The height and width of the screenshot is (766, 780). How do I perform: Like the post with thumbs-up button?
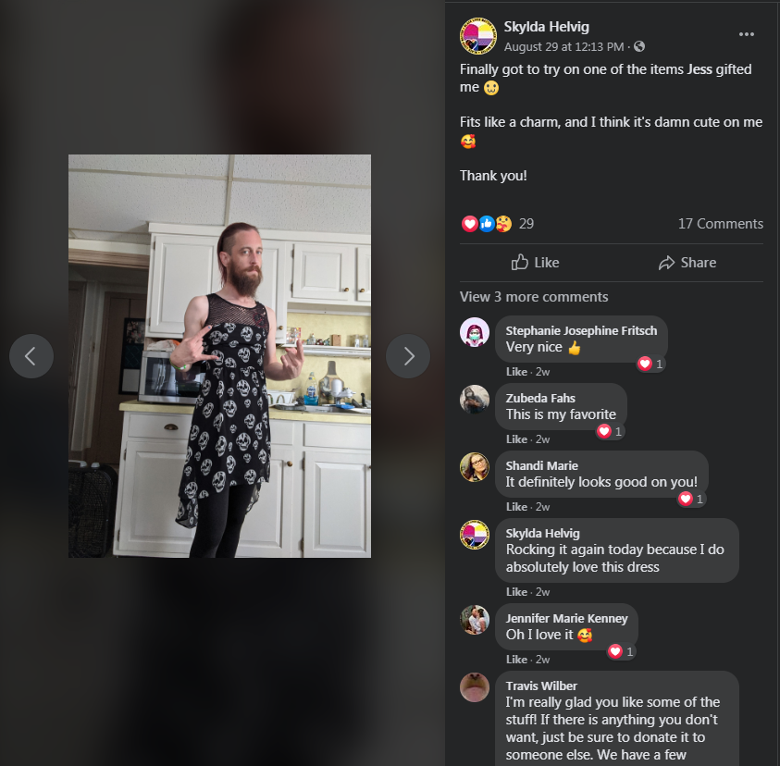point(535,263)
